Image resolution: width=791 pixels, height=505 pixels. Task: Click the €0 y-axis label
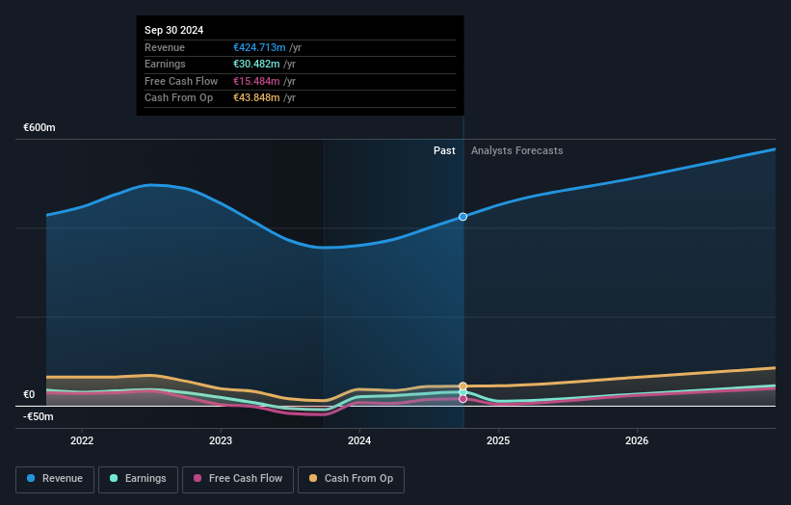click(x=29, y=394)
